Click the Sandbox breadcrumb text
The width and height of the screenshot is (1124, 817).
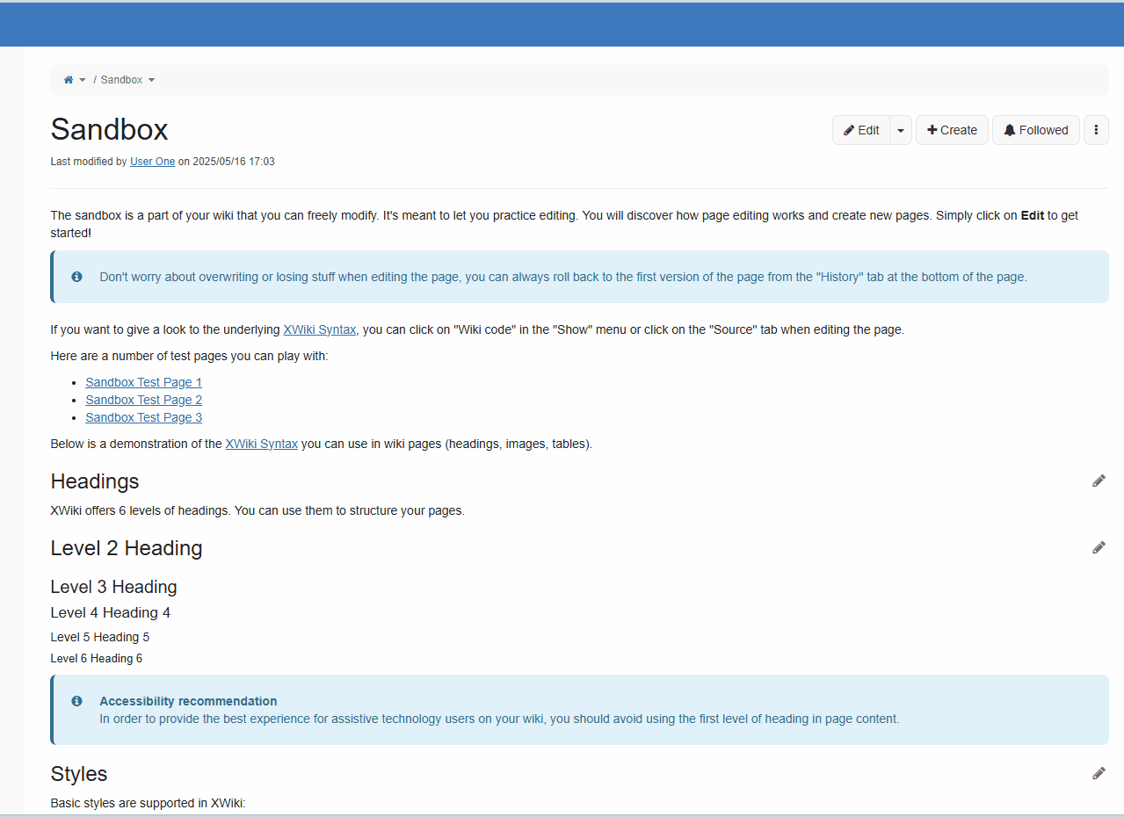(121, 80)
